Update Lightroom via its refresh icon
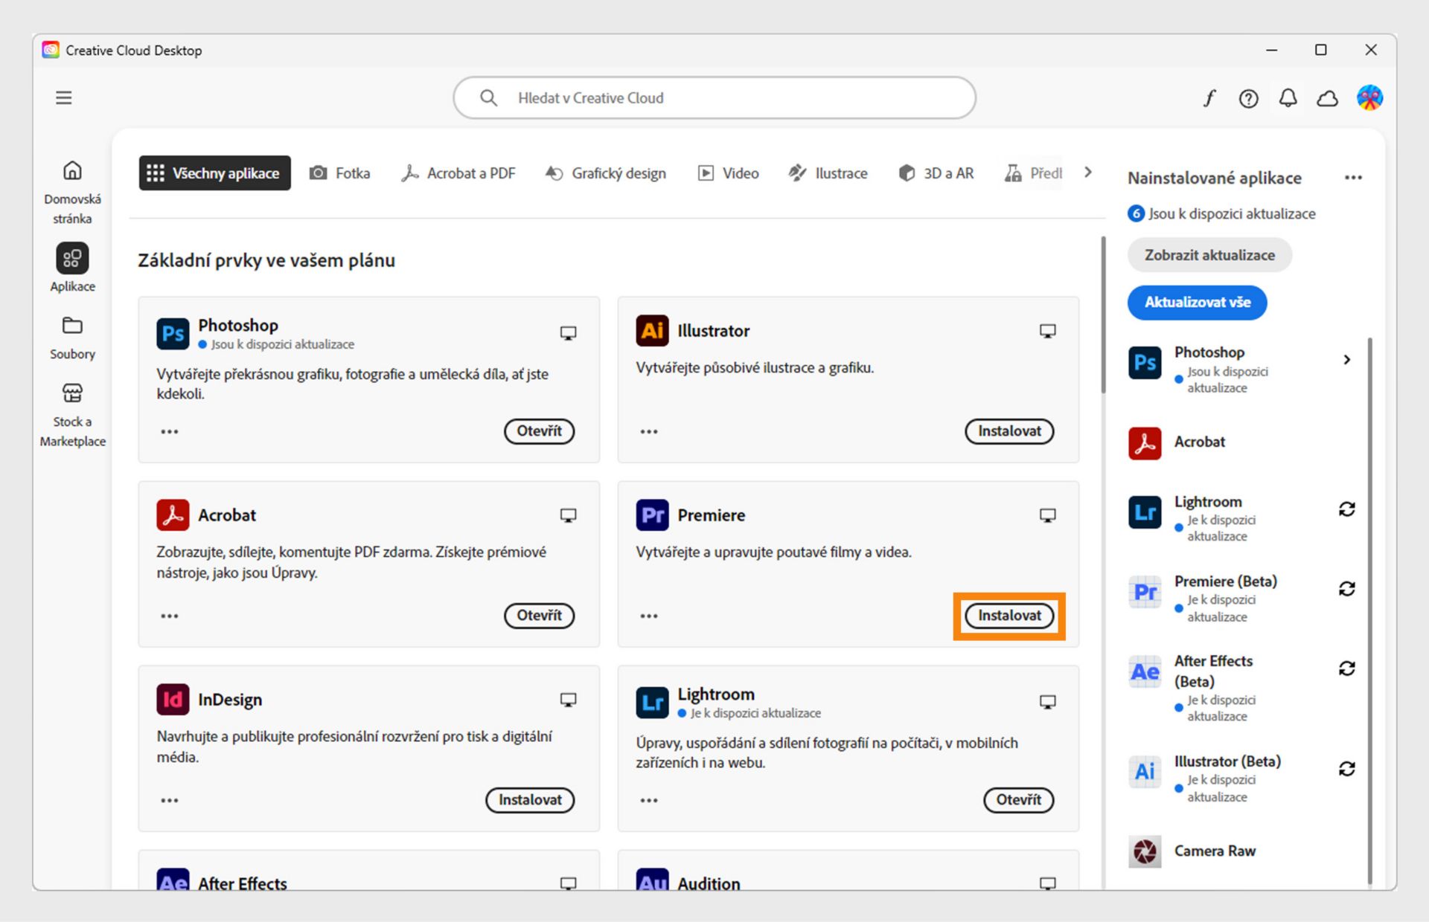This screenshot has height=922, width=1429. coord(1346,509)
